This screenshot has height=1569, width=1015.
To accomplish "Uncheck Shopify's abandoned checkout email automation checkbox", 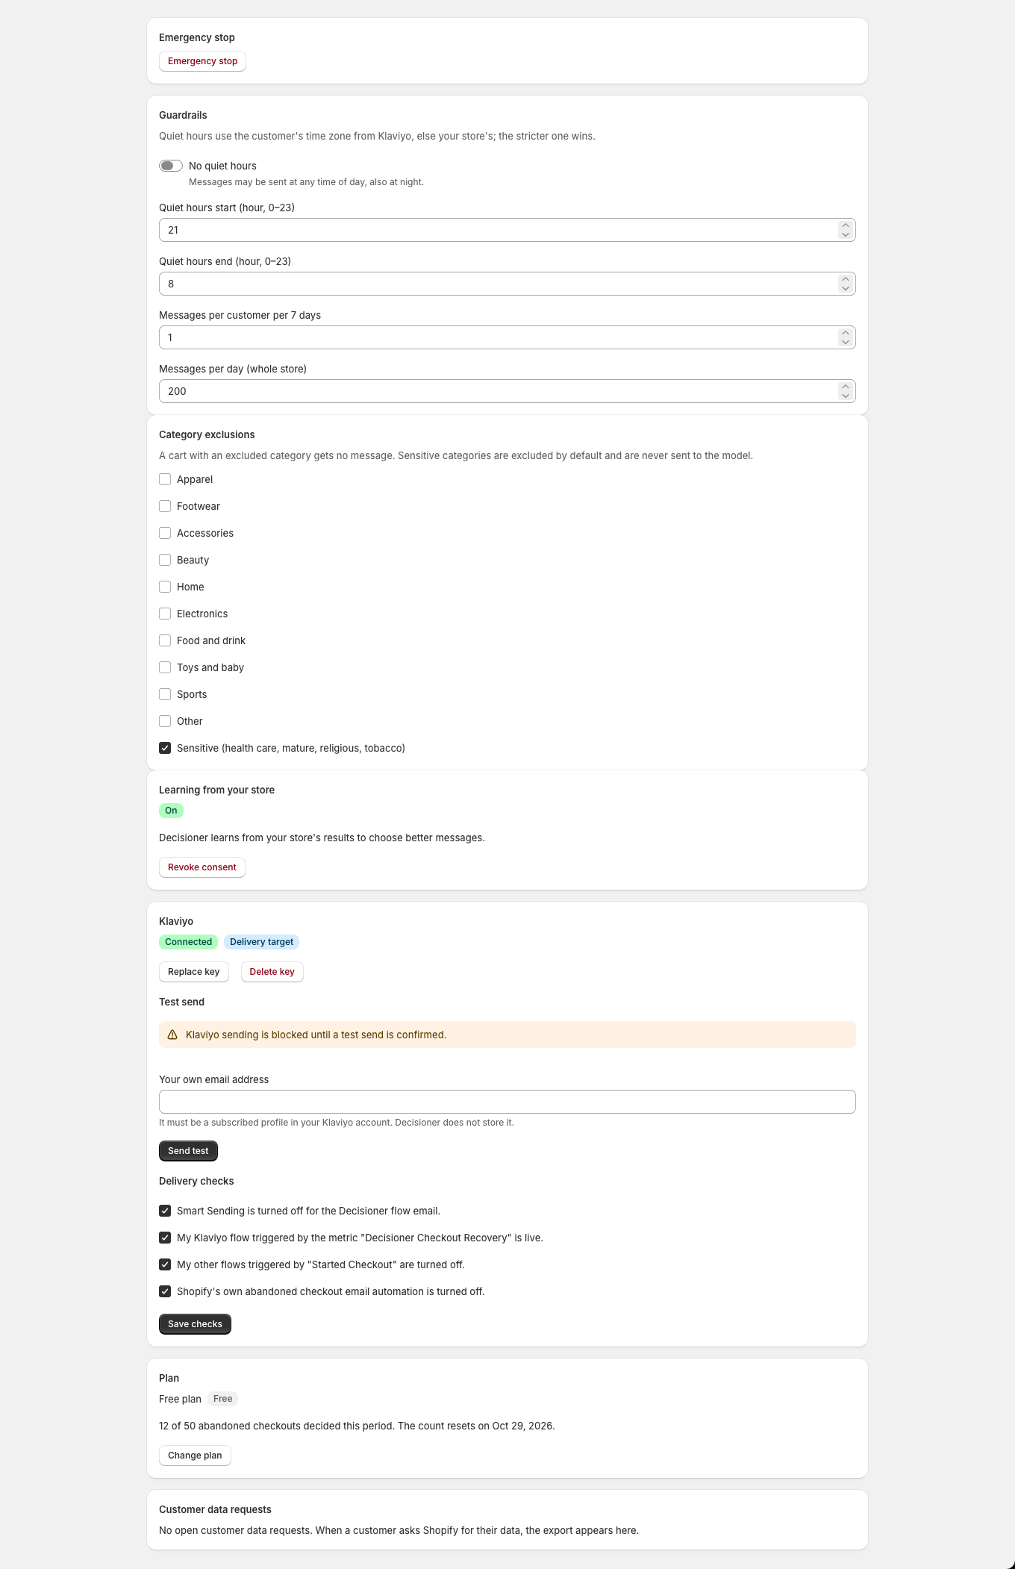I will click(165, 1291).
